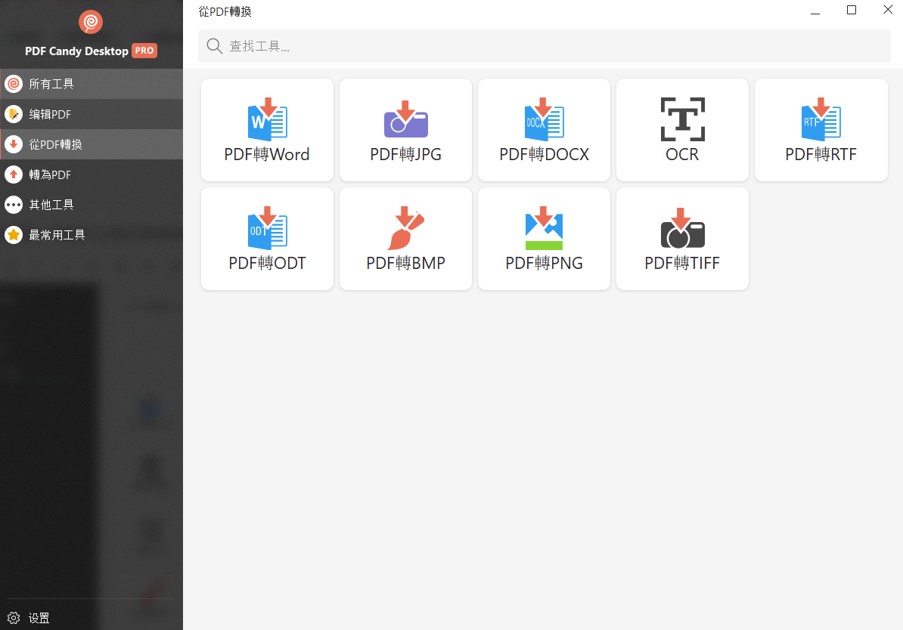Click the 查找工具 search input field
Image resolution: width=903 pixels, height=630 pixels.
tap(454, 46)
